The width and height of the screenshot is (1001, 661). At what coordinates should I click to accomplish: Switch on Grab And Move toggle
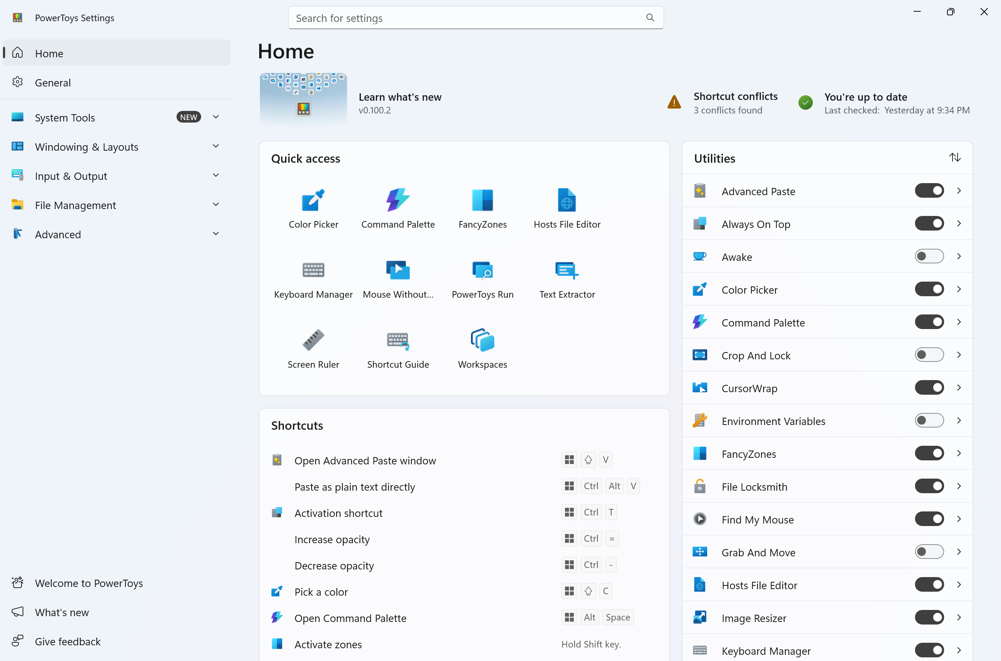tap(929, 552)
